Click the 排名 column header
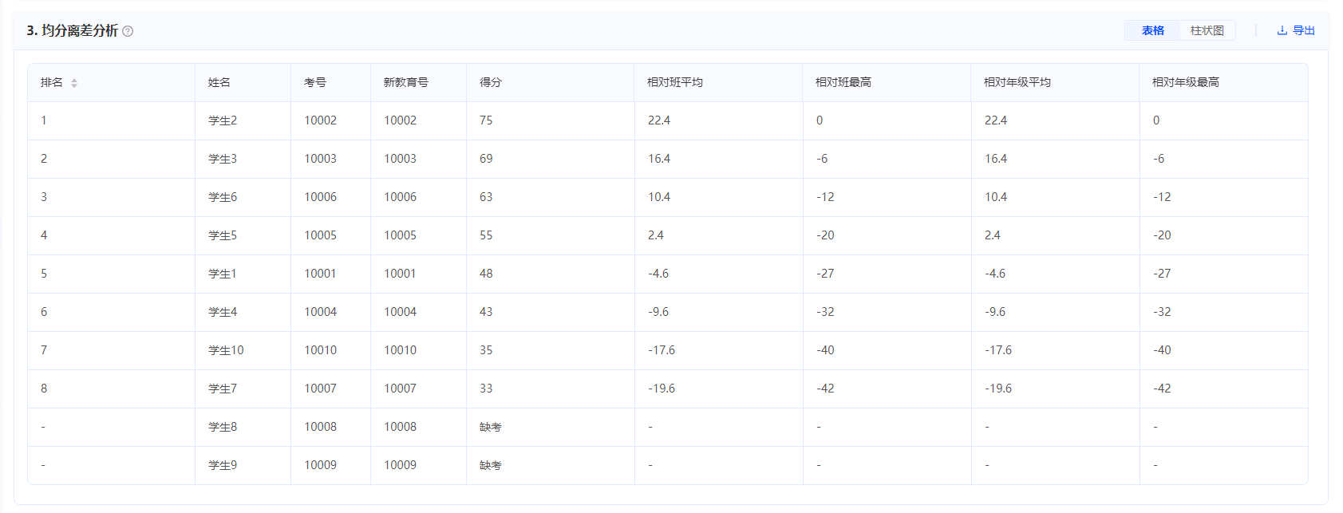Image resolution: width=1343 pixels, height=513 pixels. point(111,82)
